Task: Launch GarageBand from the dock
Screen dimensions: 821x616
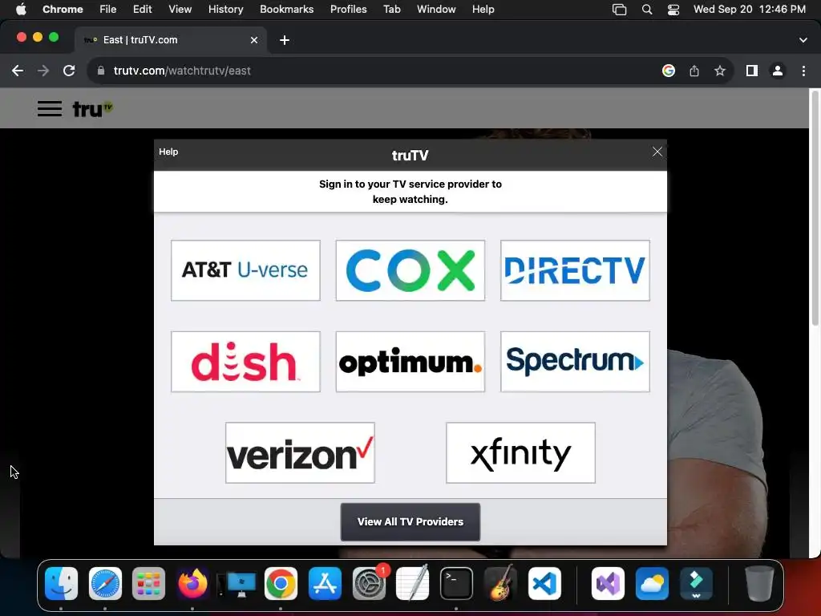Action: 500,583
